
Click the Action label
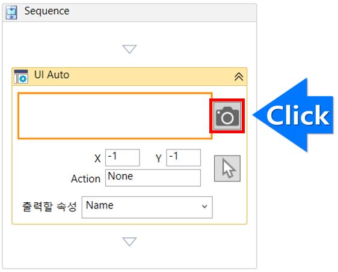pos(86,179)
